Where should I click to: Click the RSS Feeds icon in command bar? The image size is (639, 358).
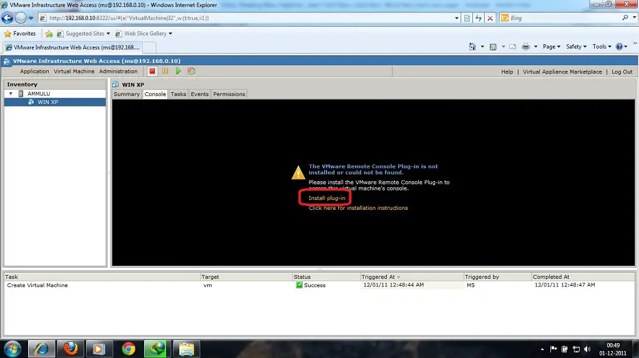[493, 47]
